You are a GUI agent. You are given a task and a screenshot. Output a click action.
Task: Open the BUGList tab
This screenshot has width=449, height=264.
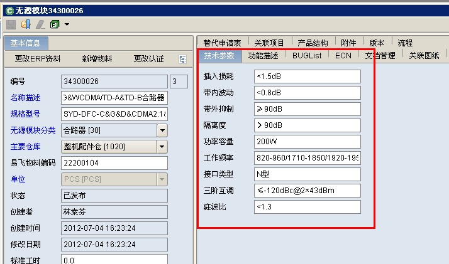click(x=307, y=55)
